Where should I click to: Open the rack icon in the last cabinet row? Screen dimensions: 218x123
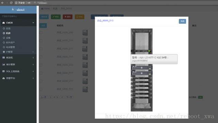point(85,89)
